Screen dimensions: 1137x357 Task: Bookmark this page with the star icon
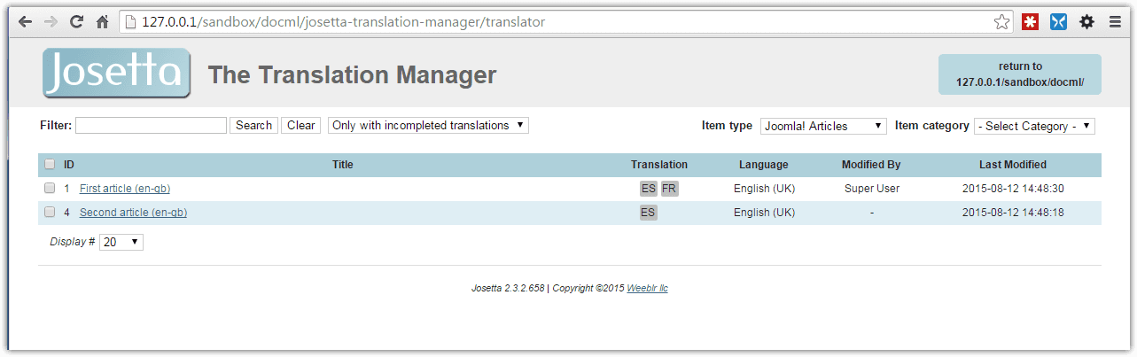(1001, 22)
